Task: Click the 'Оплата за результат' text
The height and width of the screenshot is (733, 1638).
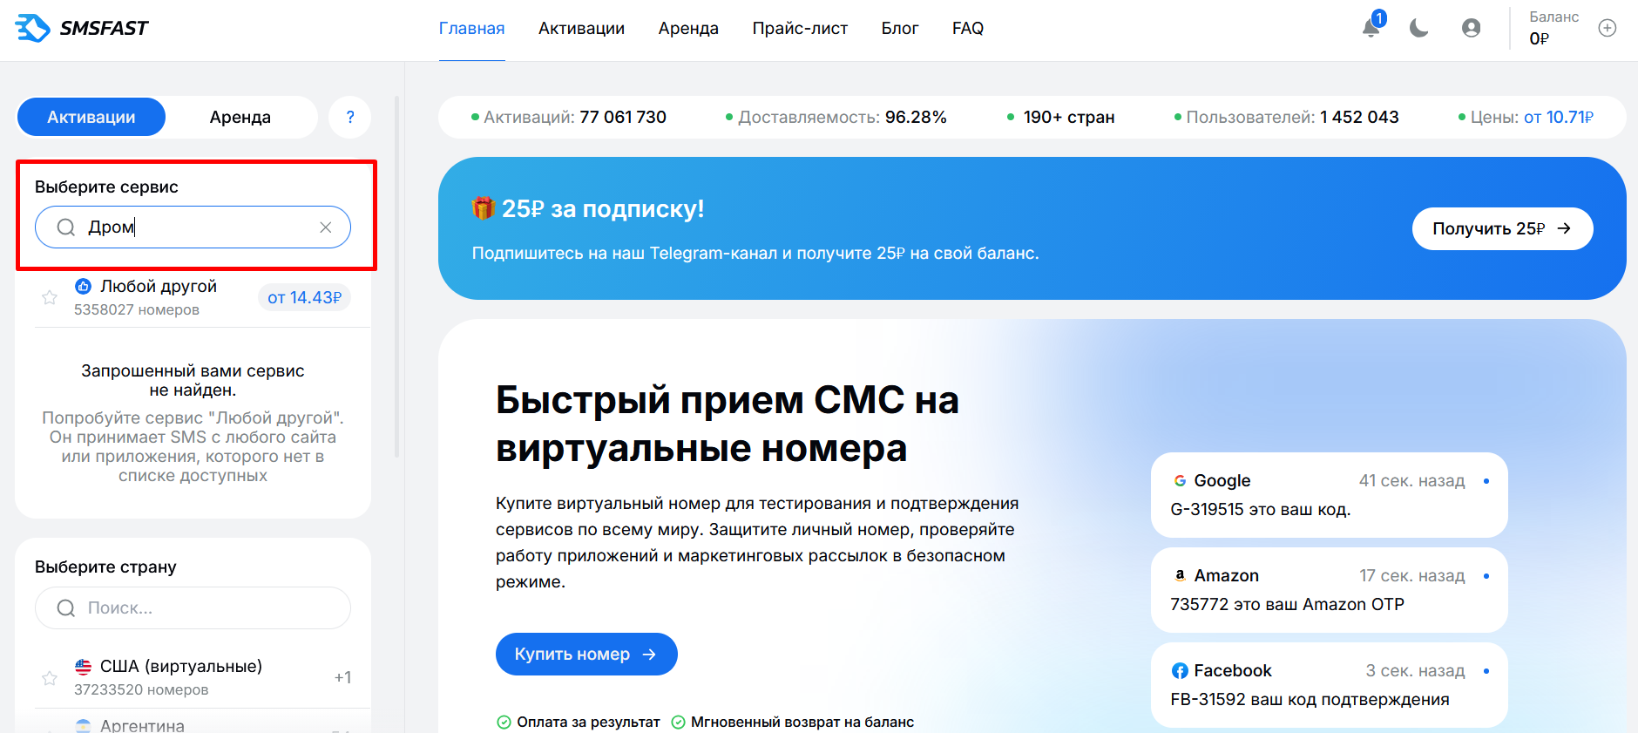Action: coord(588,722)
